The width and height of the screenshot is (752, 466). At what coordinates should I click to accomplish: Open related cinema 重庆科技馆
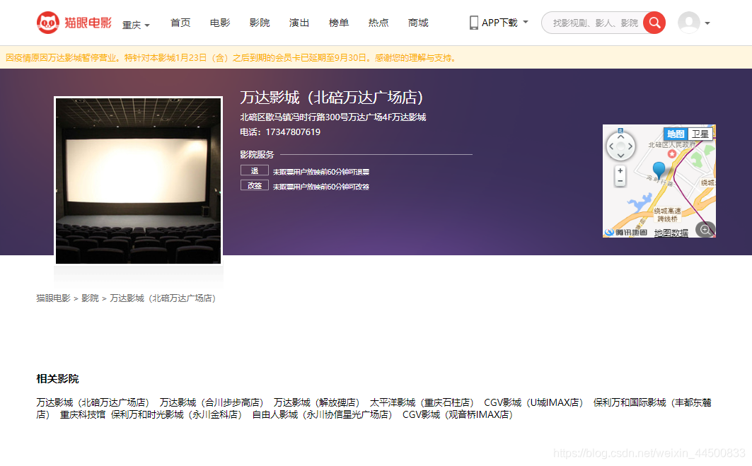tap(83, 414)
